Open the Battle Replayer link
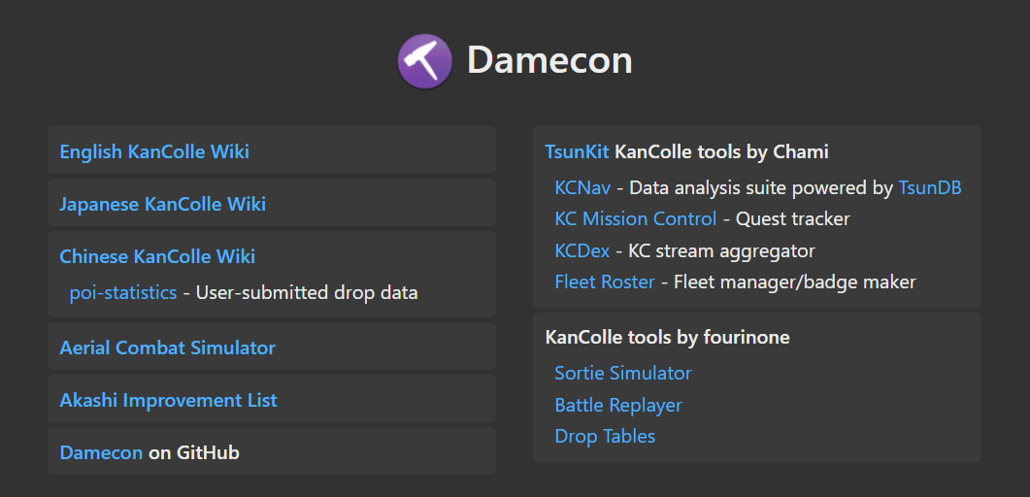Viewport: 1030px width, 497px height. (618, 405)
